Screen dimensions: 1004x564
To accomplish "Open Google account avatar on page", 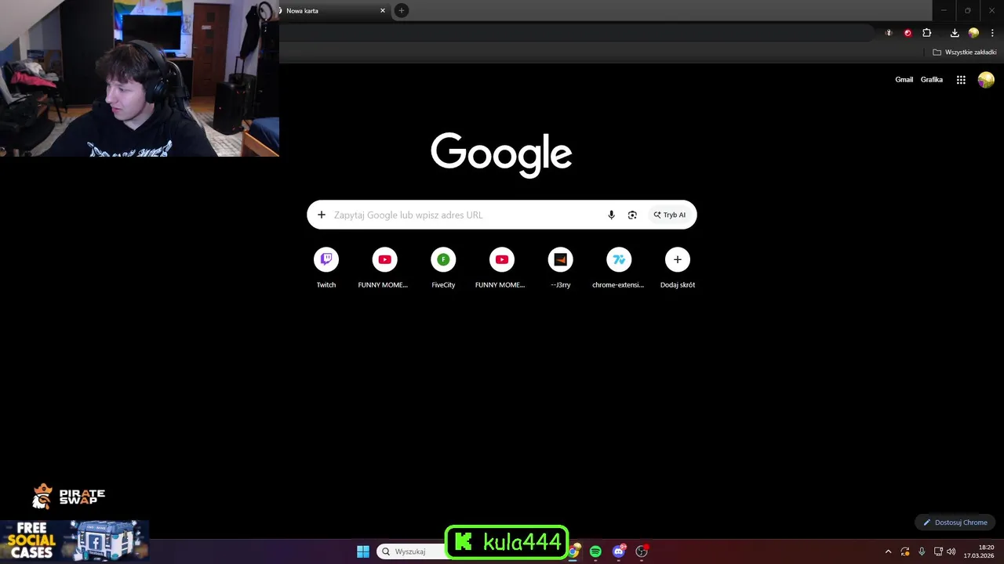I will (986, 80).
